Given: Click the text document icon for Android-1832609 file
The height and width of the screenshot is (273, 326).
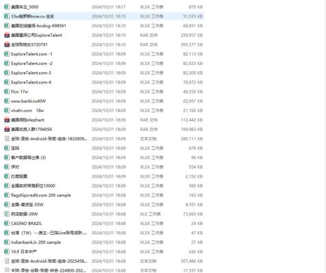Looking at the screenshot, I should [x=7, y=139].
